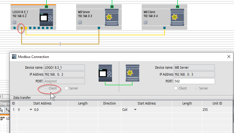Switch to the Diagram panel tab
Viewport: 234px width, 133px height.
click(5, 103)
